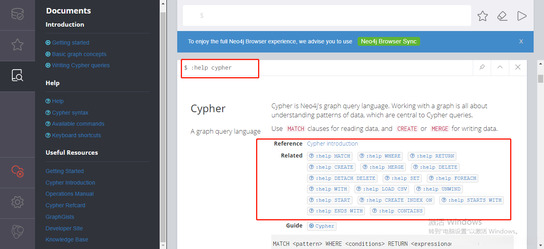
Task: Open the Basic graph concepts guide
Action: coord(76,54)
